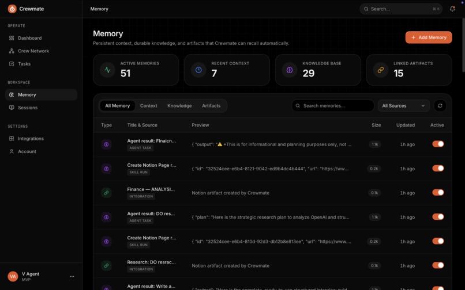Click the Integrations icon in sidebar
Screen dimensions: 465x290
12,139
